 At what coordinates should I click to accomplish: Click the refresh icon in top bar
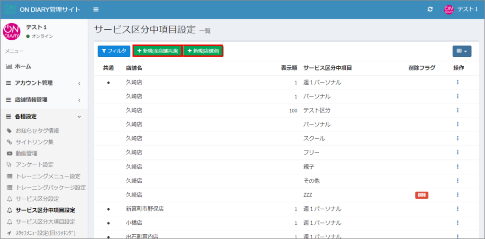430,10
